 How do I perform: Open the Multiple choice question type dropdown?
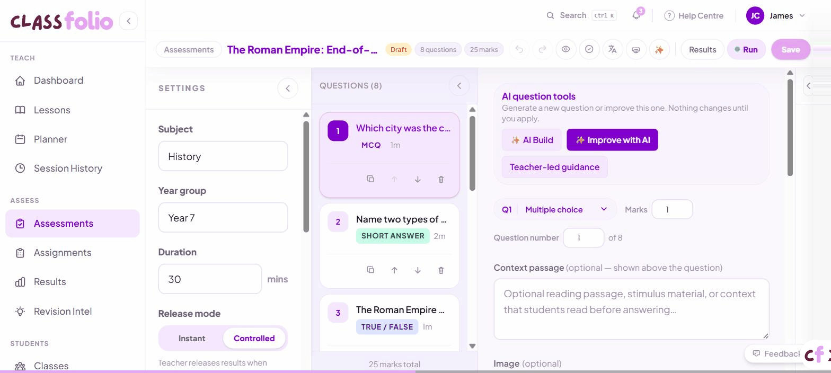(566, 209)
